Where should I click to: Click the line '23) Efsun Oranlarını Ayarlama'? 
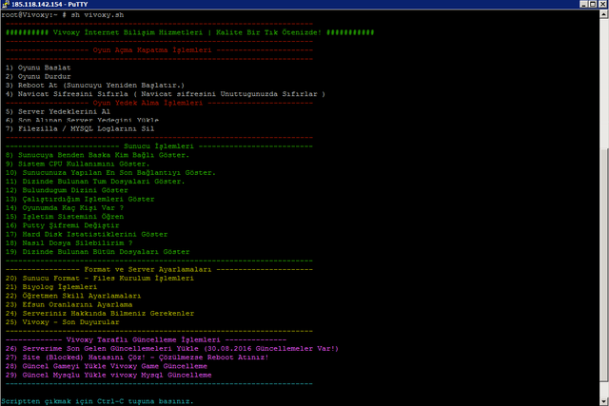point(69,304)
